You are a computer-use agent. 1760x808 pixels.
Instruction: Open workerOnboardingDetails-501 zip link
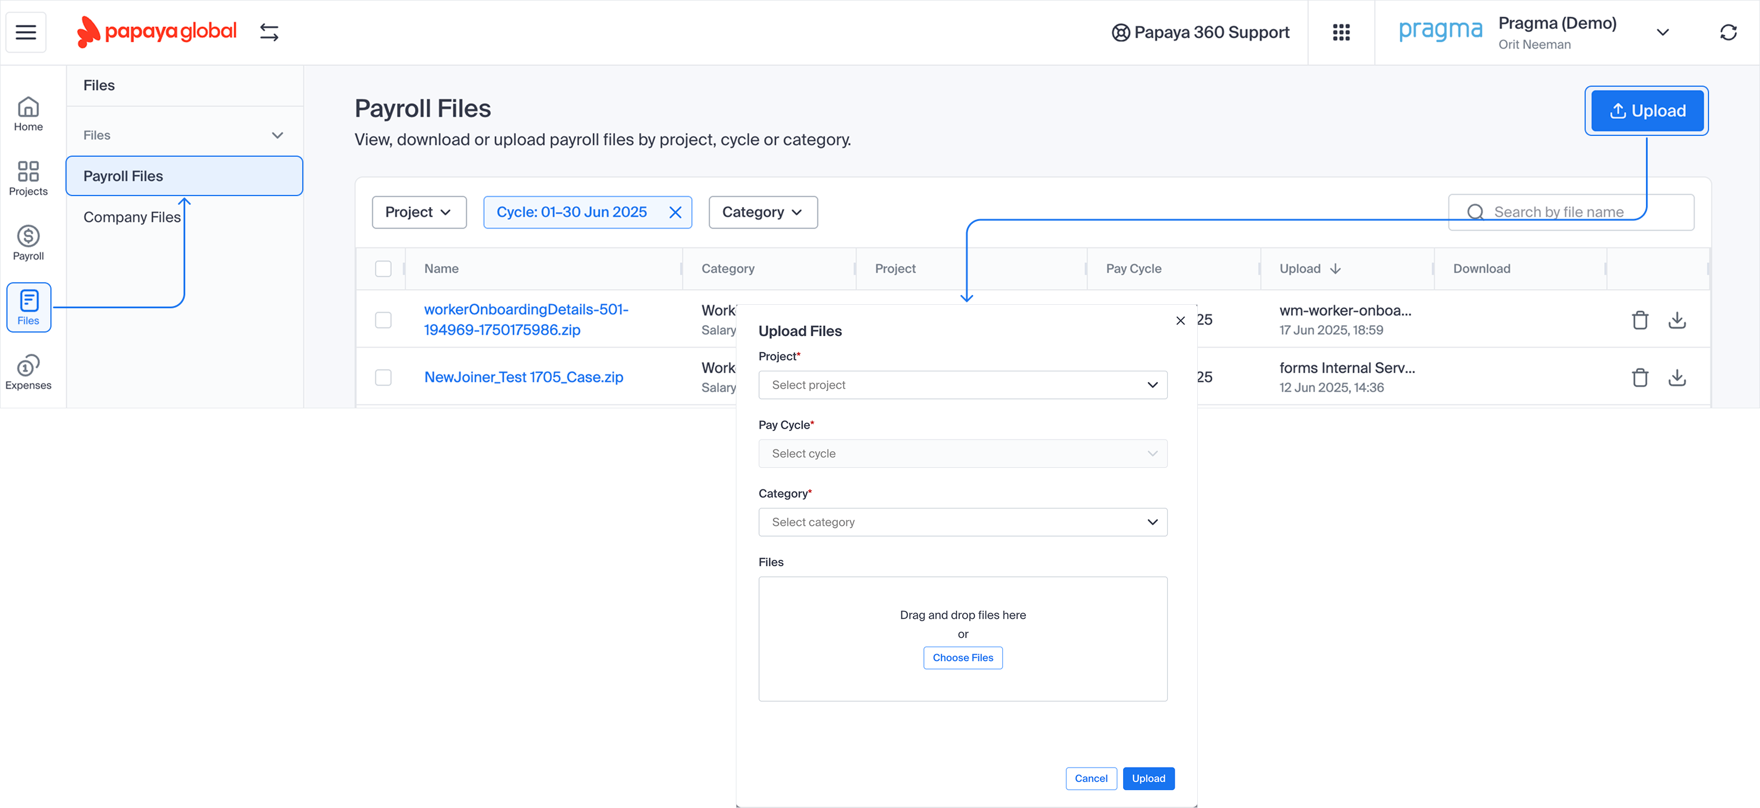(526, 319)
